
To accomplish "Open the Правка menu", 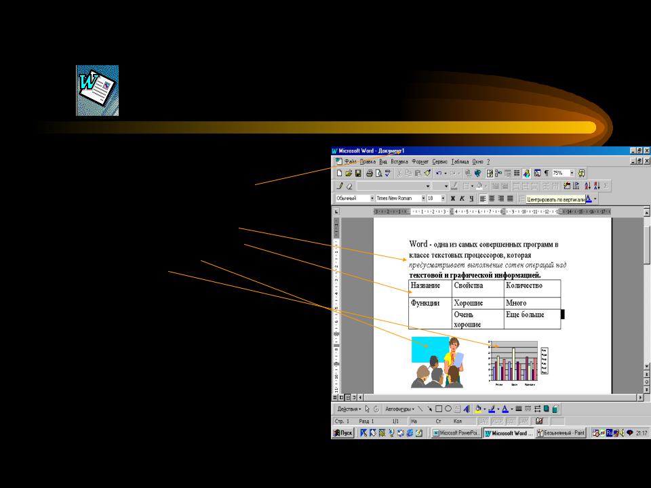I will tap(368, 161).
